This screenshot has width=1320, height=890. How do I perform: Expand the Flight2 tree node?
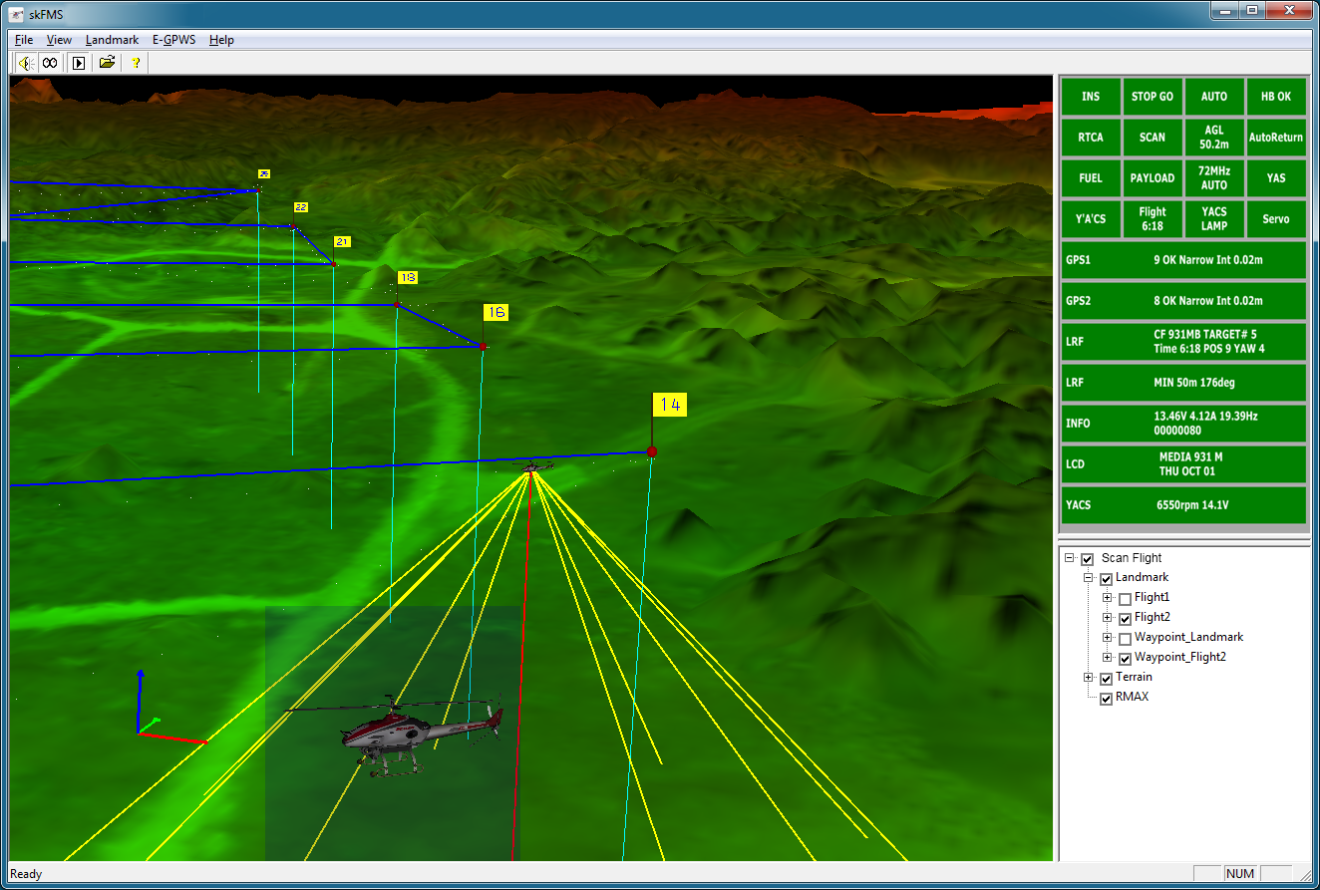tap(1107, 618)
